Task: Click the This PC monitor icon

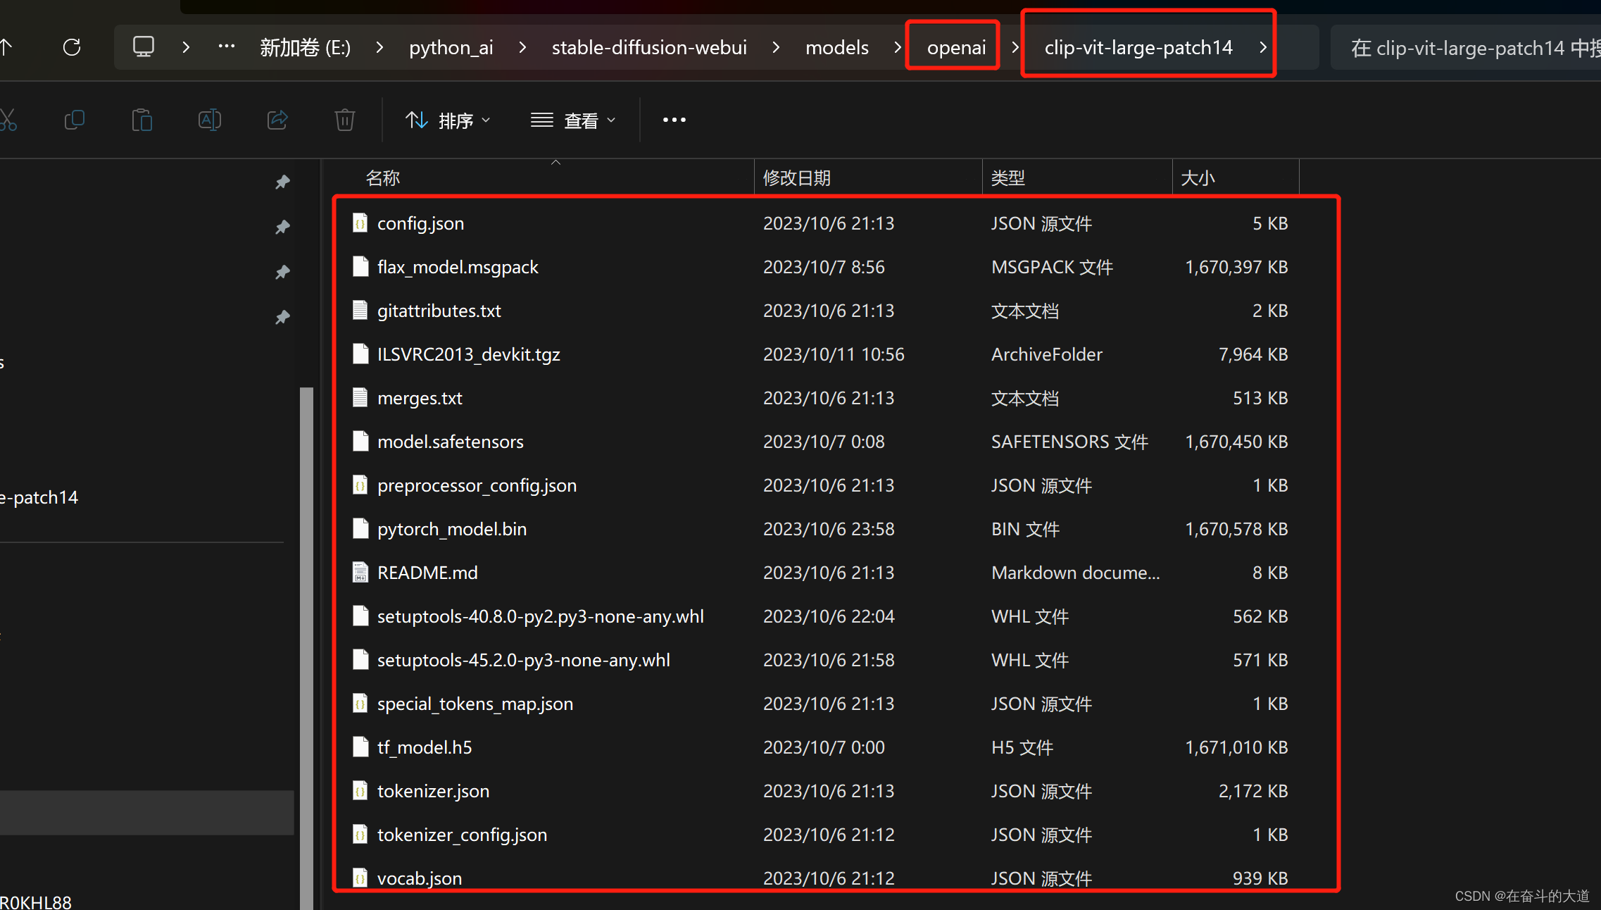Action: point(143,47)
